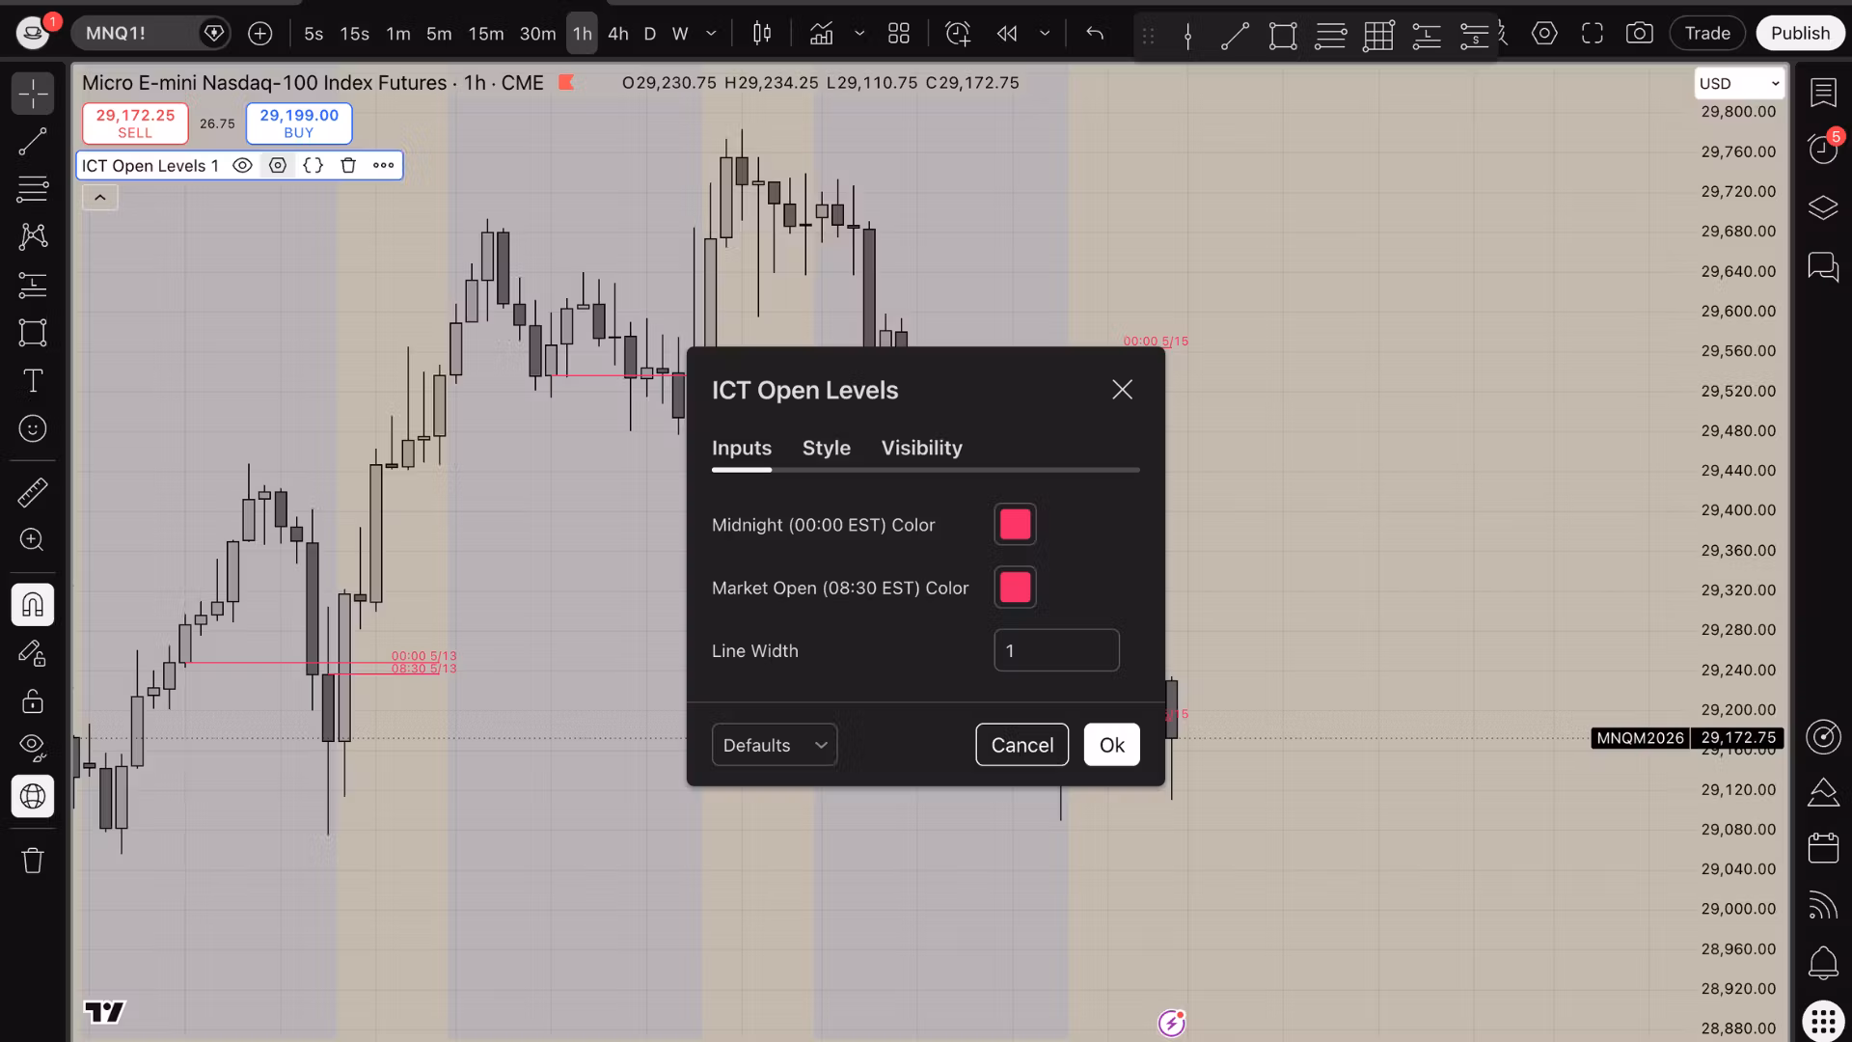Viewport: 1852px width, 1042px height.
Task: Open the Defaults dropdown in dialog
Action: (x=775, y=745)
